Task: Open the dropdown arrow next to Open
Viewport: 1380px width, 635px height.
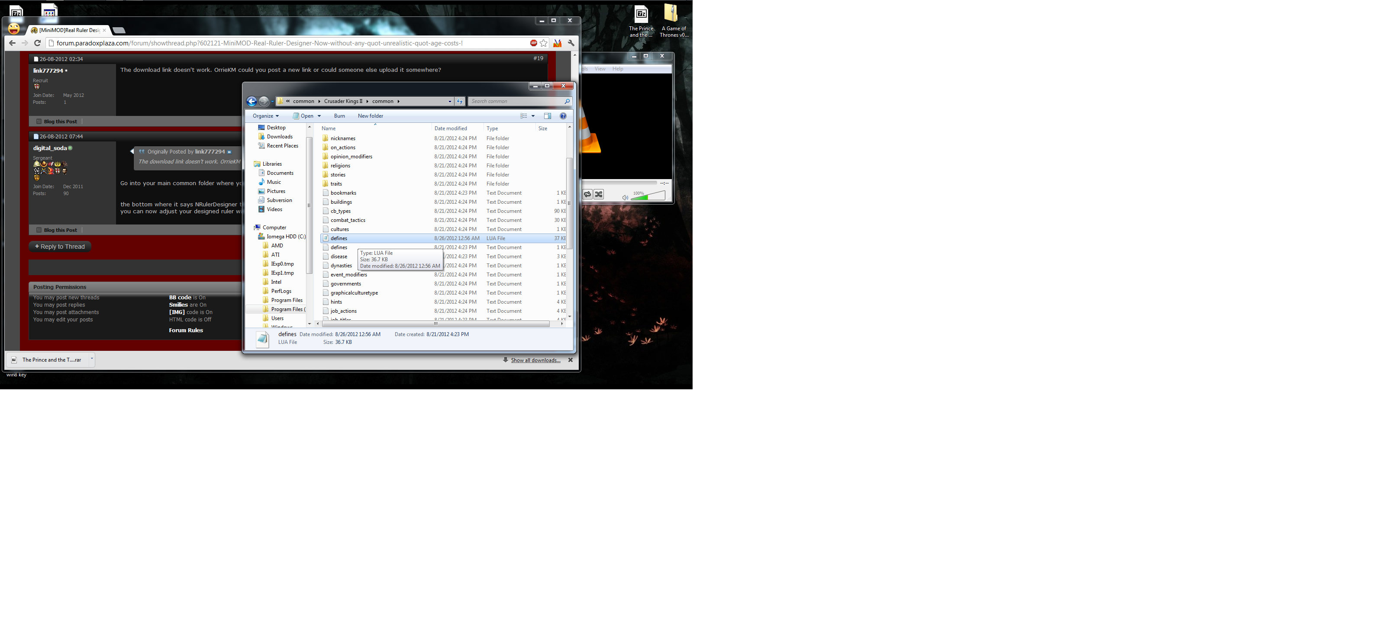Action: (319, 115)
